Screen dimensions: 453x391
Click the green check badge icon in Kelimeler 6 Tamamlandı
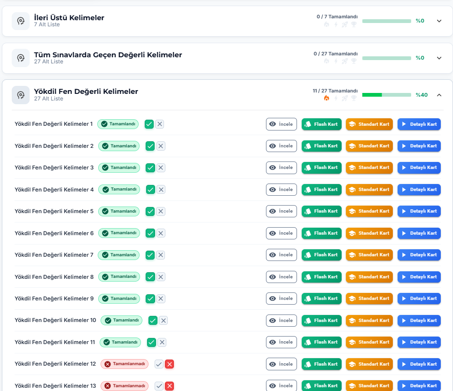point(105,233)
